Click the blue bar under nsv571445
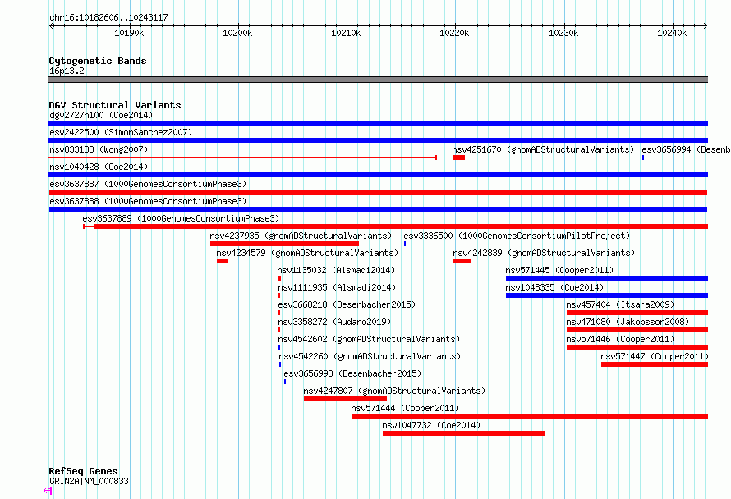Image resolution: width=731 pixels, height=499 pixels. (x=607, y=278)
